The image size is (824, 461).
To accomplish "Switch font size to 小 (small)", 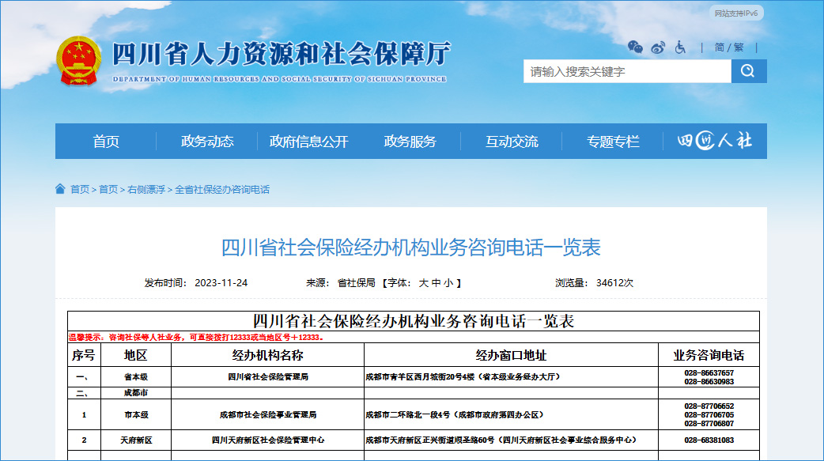I will click(448, 283).
